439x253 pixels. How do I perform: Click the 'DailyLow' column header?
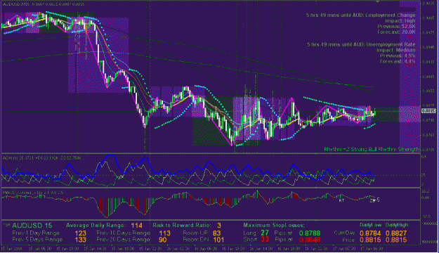(370, 225)
